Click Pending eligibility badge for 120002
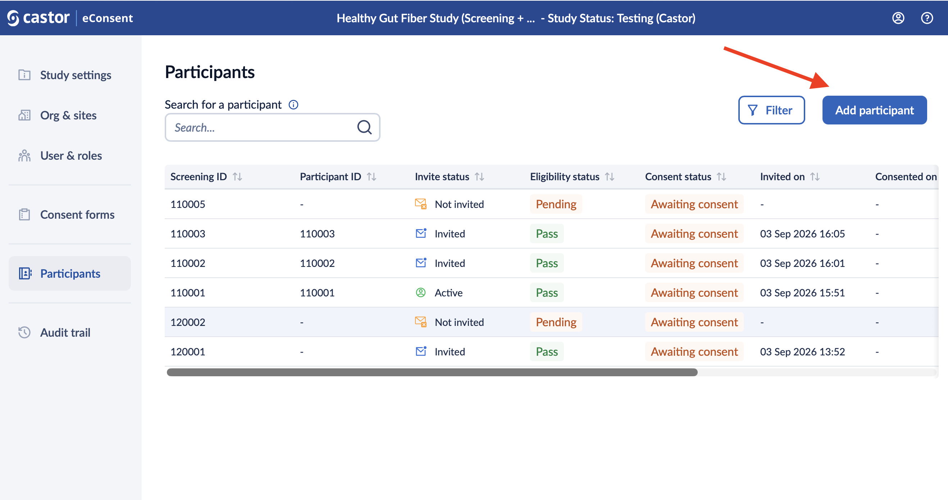This screenshot has width=948, height=500. (556, 322)
